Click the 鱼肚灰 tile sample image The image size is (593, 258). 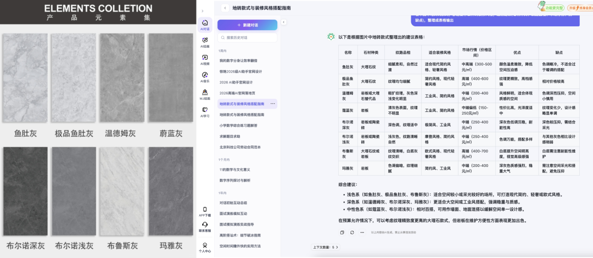tap(25, 78)
